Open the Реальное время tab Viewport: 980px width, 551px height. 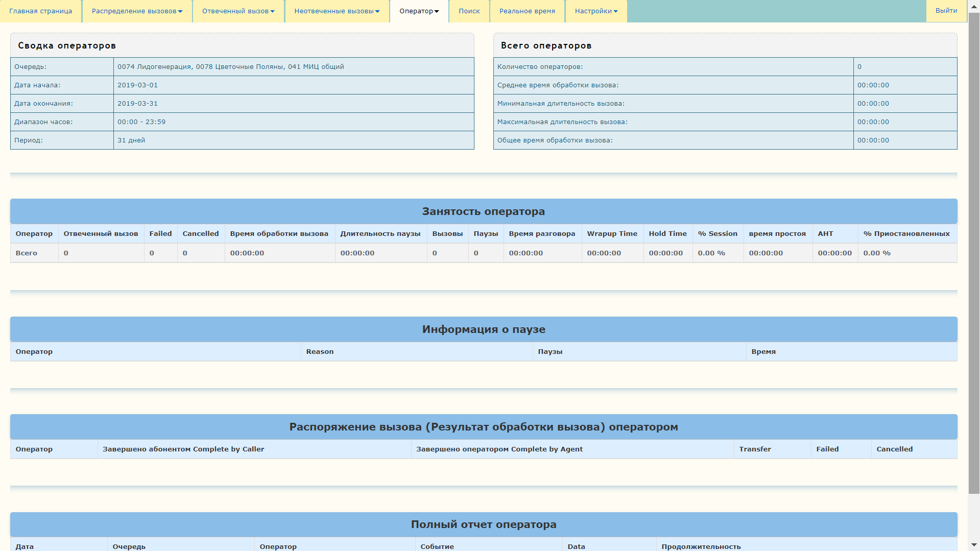527,11
